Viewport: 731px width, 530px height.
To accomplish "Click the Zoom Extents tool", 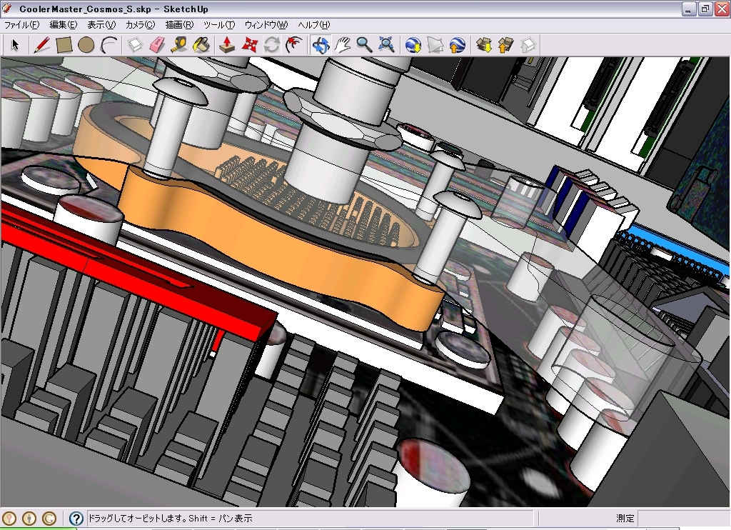I will click(x=387, y=45).
